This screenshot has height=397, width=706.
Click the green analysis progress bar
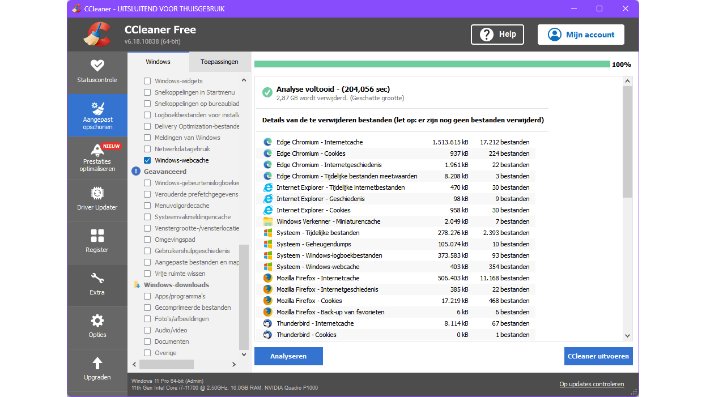coord(432,64)
